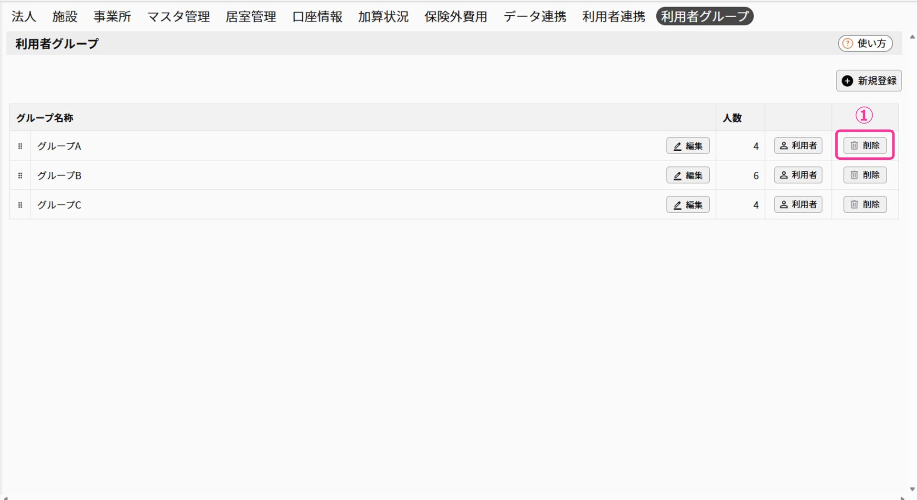Navigate to the 保険外費用 tab
Image resolution: width=917 pixels, height=500 pixels.
[x=456, y=17]
